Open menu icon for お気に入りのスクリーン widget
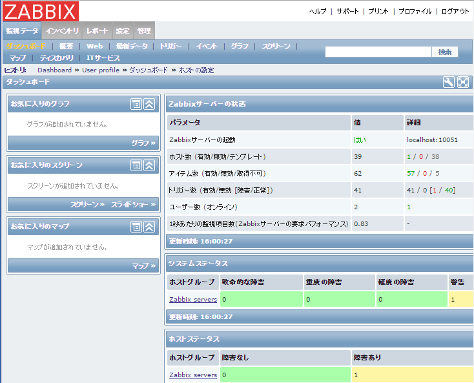The height and width of the screenshot is (383, 474). click(136, 165)
